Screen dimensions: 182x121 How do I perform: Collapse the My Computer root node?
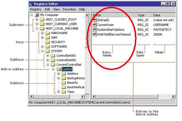[x=32, y=15]
